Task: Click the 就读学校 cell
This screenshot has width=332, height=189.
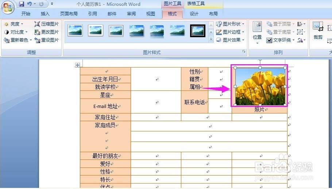Action: [105, 87]
